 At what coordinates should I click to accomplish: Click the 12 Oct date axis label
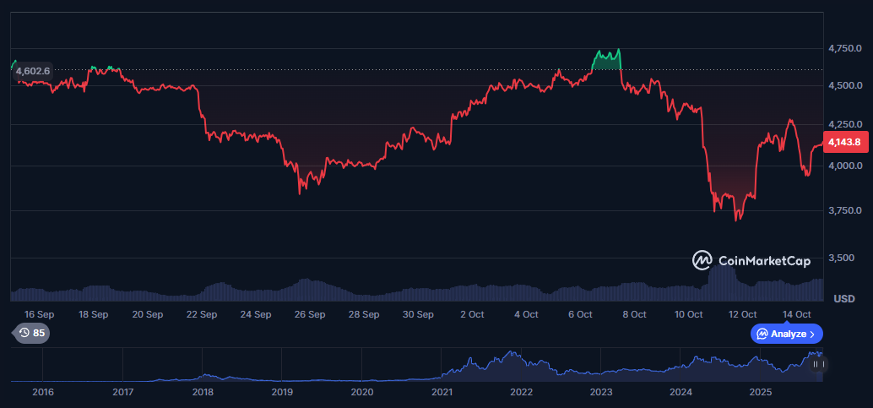pyautogui.click(x=743, y=314)
